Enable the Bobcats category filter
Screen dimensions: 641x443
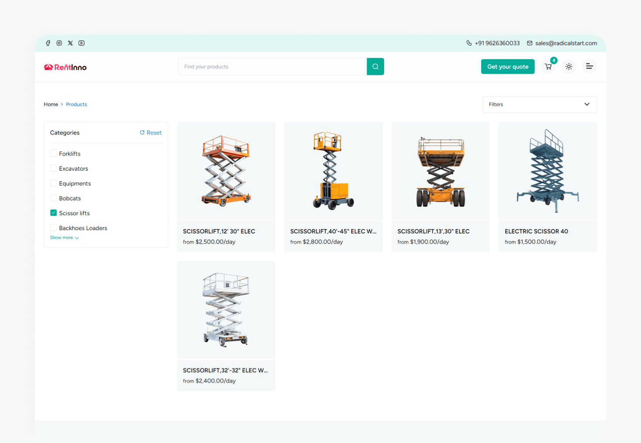[x=53, y=198]
